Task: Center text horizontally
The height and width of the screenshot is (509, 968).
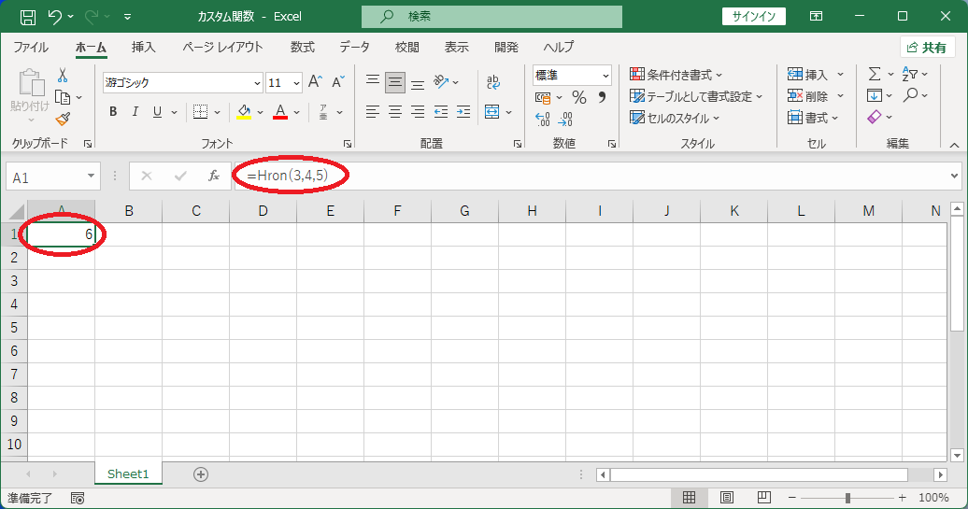Action: 395,112
